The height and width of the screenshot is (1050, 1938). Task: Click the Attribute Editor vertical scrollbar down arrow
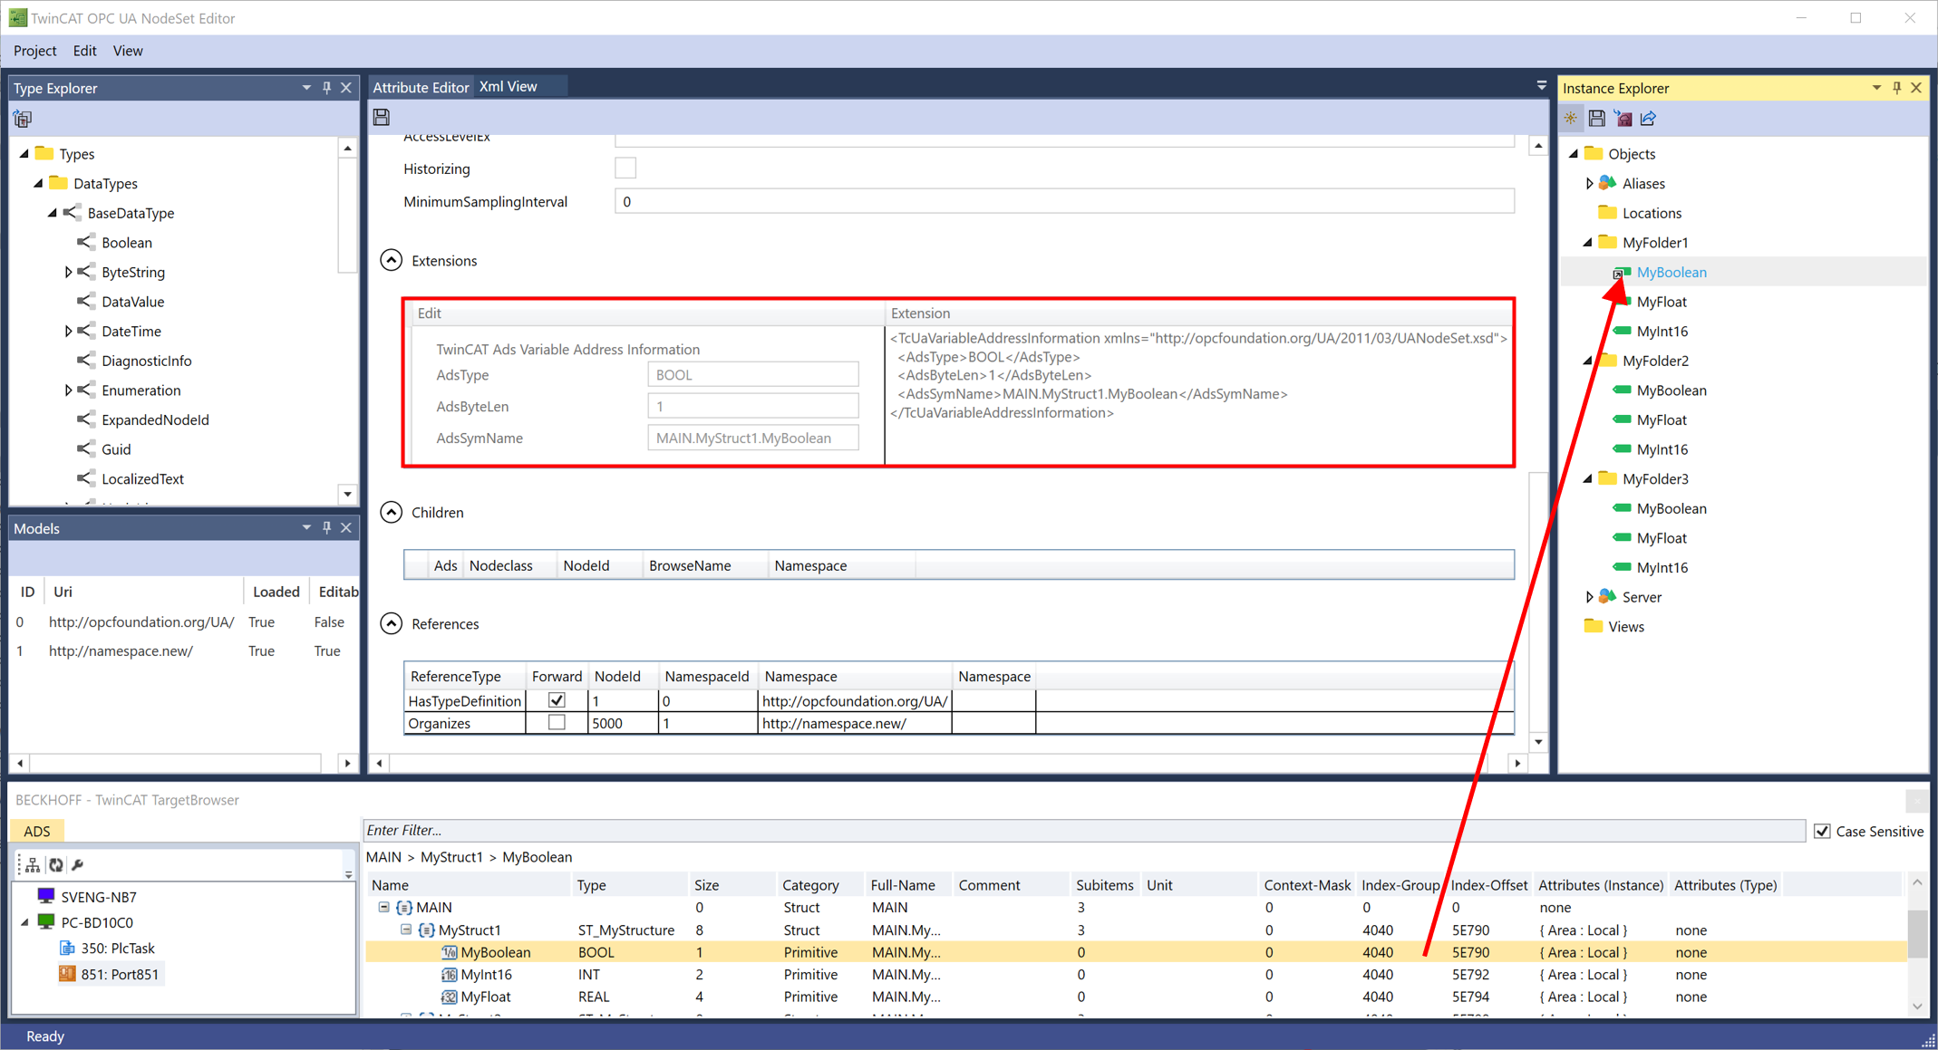1538,743
